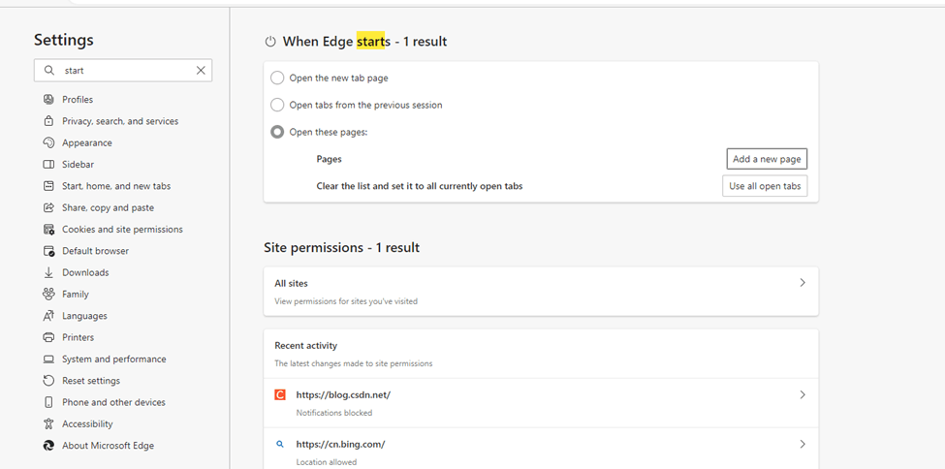Click inside the settings search field
945x469 pixels.
point(123,71)
